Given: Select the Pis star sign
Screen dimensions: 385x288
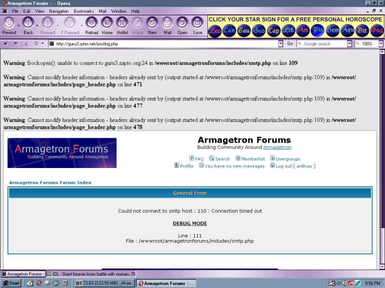Looking at the screenshot, I should point(318,31).
